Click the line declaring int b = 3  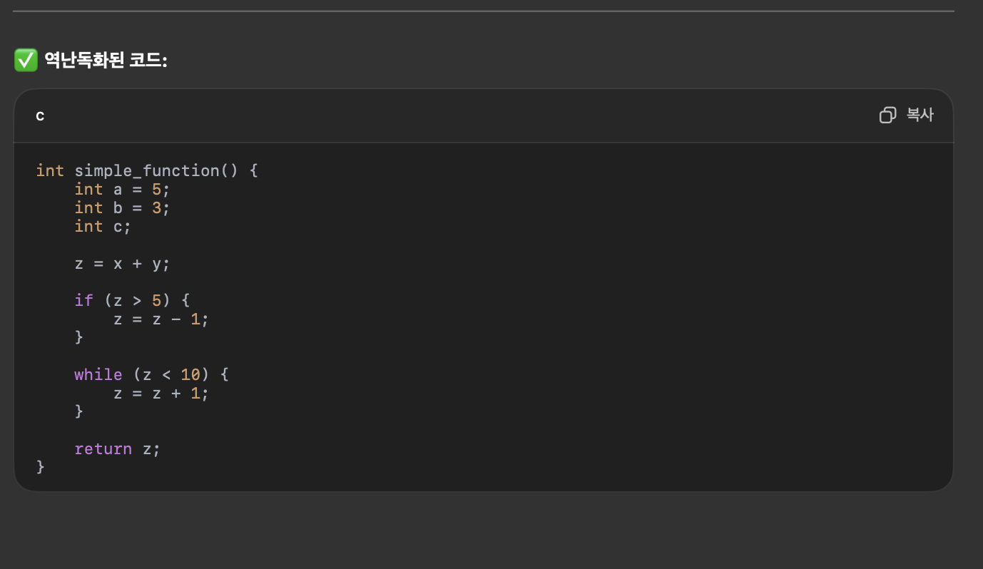coord(122,208)
